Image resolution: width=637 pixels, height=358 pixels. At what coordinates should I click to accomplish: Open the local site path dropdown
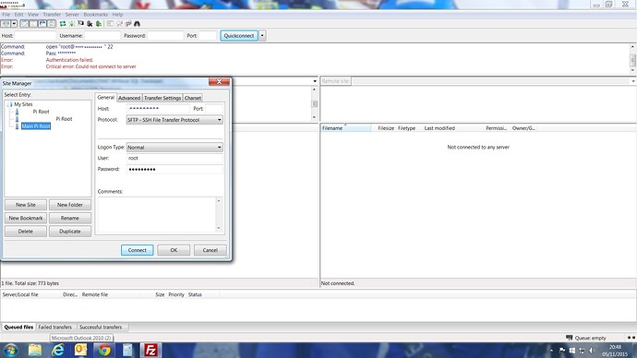coord(315,81)
